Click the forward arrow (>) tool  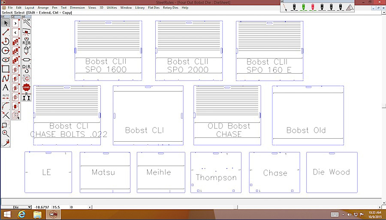point(15,23)
